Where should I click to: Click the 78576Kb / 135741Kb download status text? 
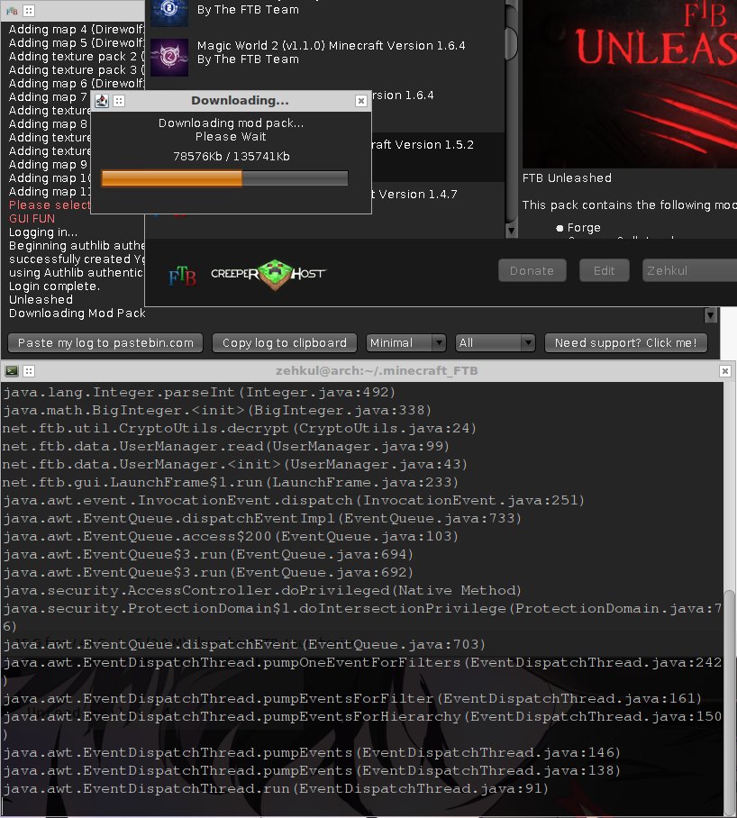[x=231, y=157]
